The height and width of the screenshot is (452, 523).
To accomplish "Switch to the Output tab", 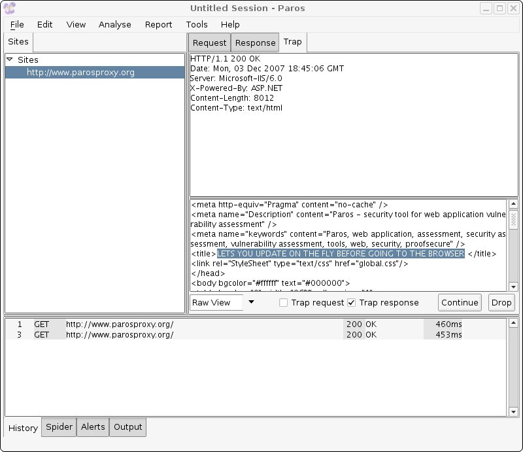I will pos(127,427).
